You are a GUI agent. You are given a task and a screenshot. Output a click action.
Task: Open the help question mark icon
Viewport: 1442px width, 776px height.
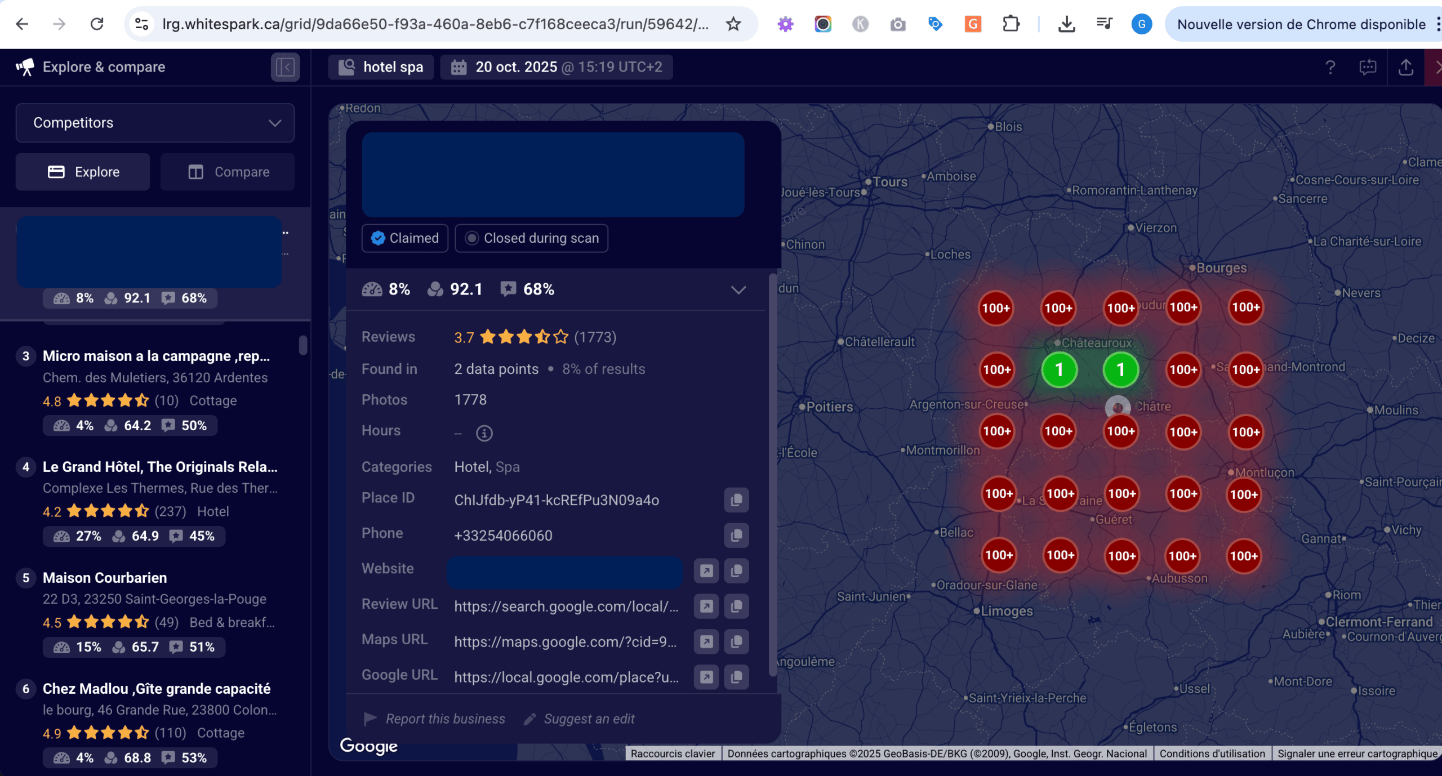pos(1330,68)
